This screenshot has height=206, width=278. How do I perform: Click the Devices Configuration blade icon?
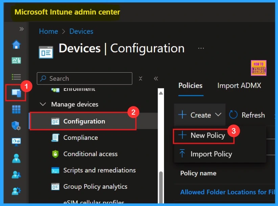tap(46, 52)
